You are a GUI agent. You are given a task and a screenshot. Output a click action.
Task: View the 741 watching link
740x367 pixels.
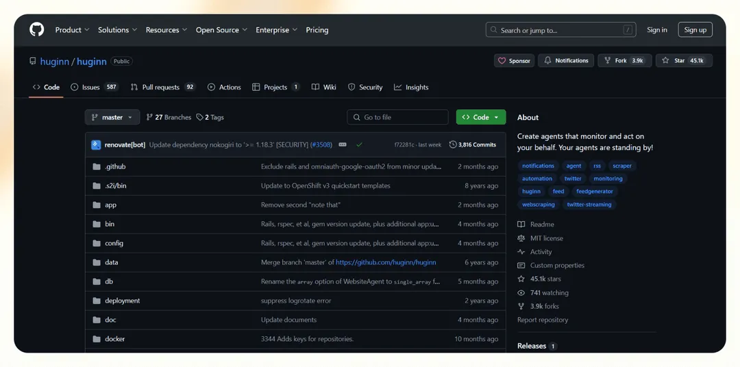[x=543, y=293]
